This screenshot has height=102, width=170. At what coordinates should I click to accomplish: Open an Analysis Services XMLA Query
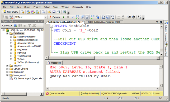[x=38, y=12]
